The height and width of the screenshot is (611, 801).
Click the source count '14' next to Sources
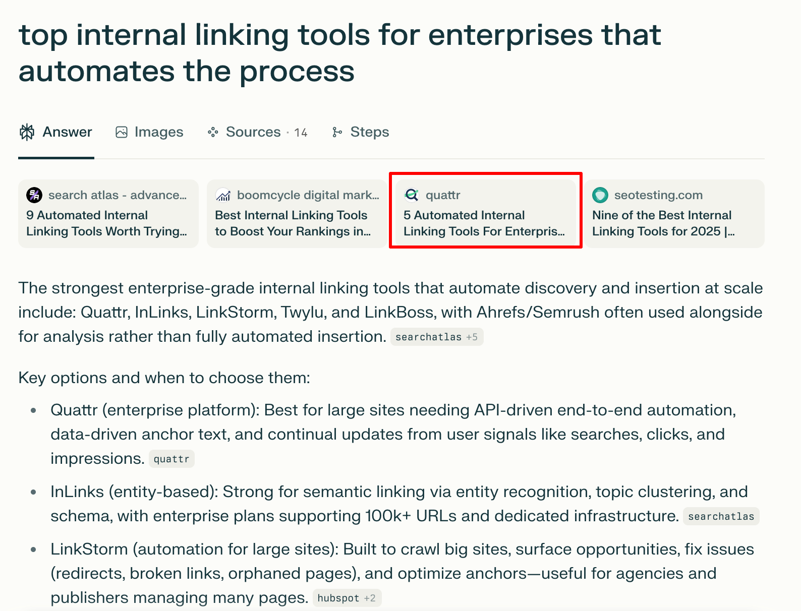coord(301,133)
